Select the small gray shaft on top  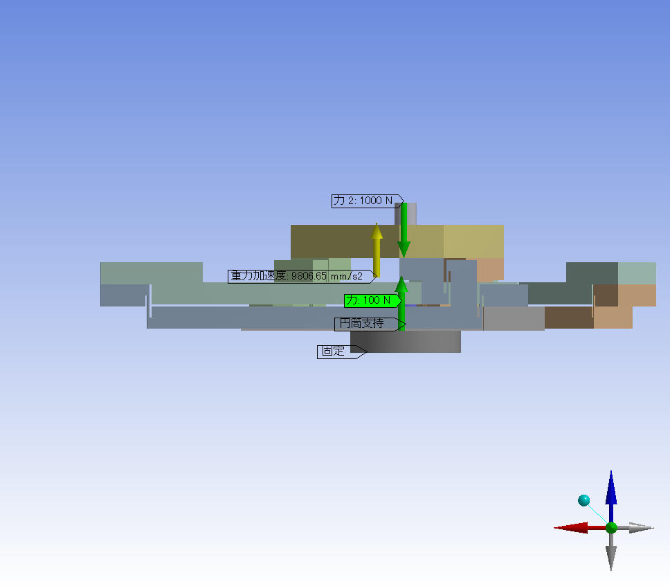[x=406, y=214]
